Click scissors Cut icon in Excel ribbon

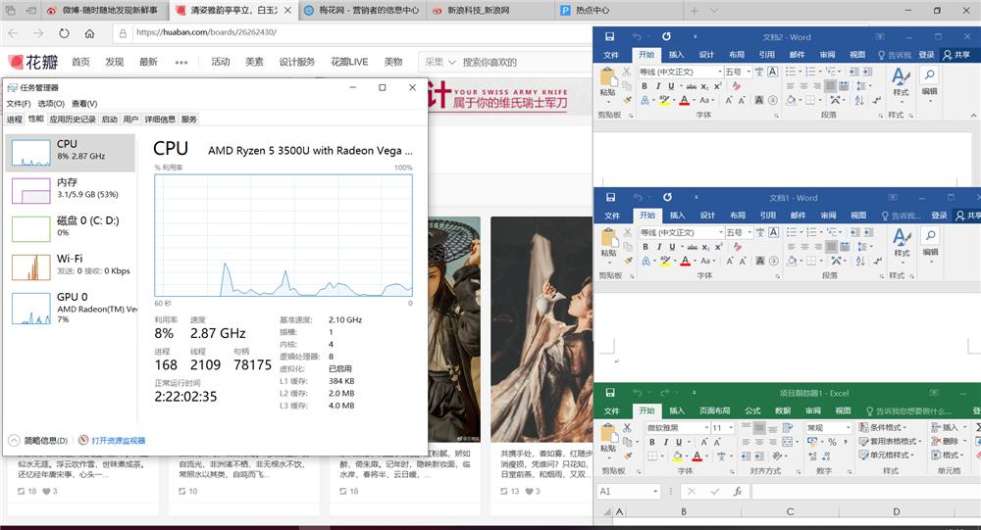coord(628,428)
